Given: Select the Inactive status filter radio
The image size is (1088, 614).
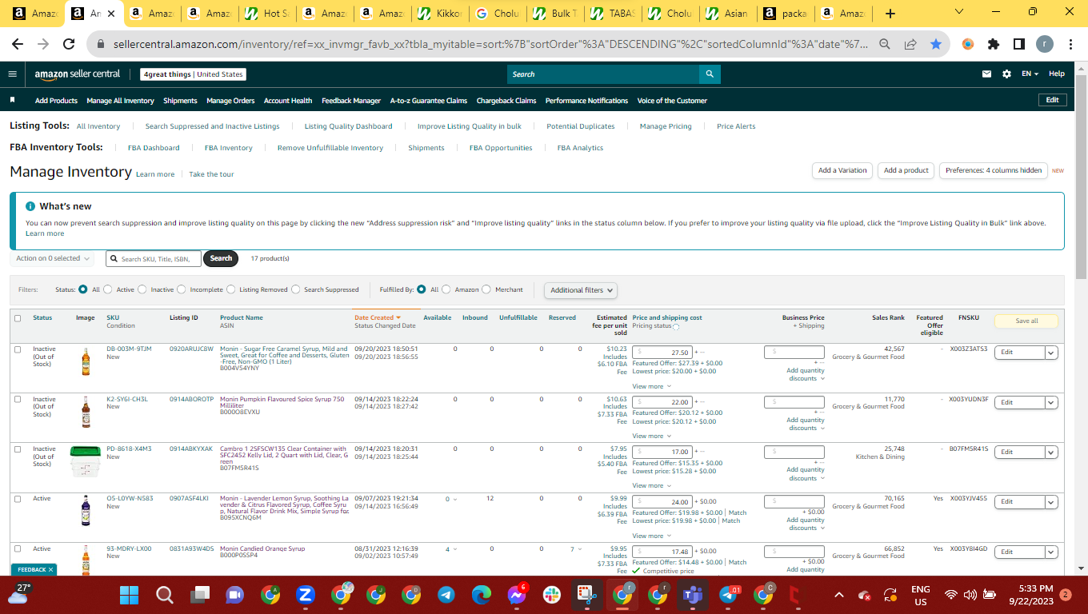Looking at the screenshot, I should click(x=143, y=289).
